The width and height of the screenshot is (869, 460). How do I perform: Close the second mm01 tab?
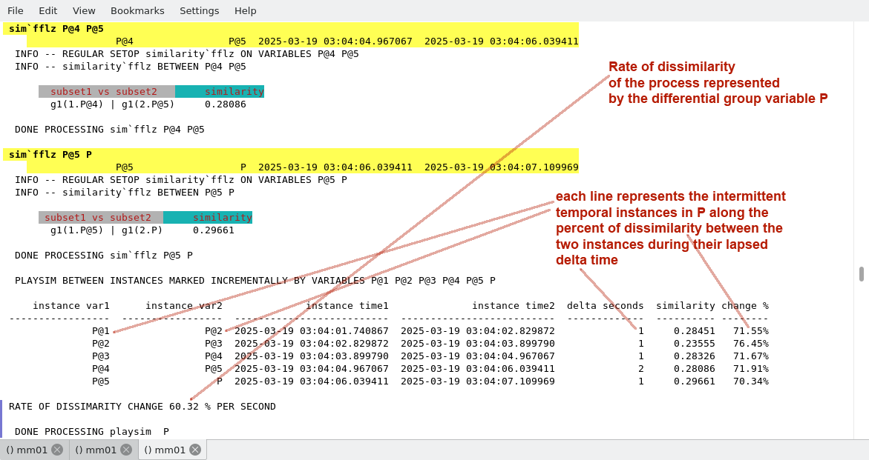126,450
